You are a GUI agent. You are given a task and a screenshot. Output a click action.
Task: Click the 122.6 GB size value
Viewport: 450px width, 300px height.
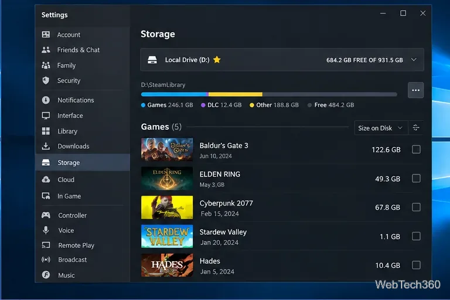[x=386, y=149]
